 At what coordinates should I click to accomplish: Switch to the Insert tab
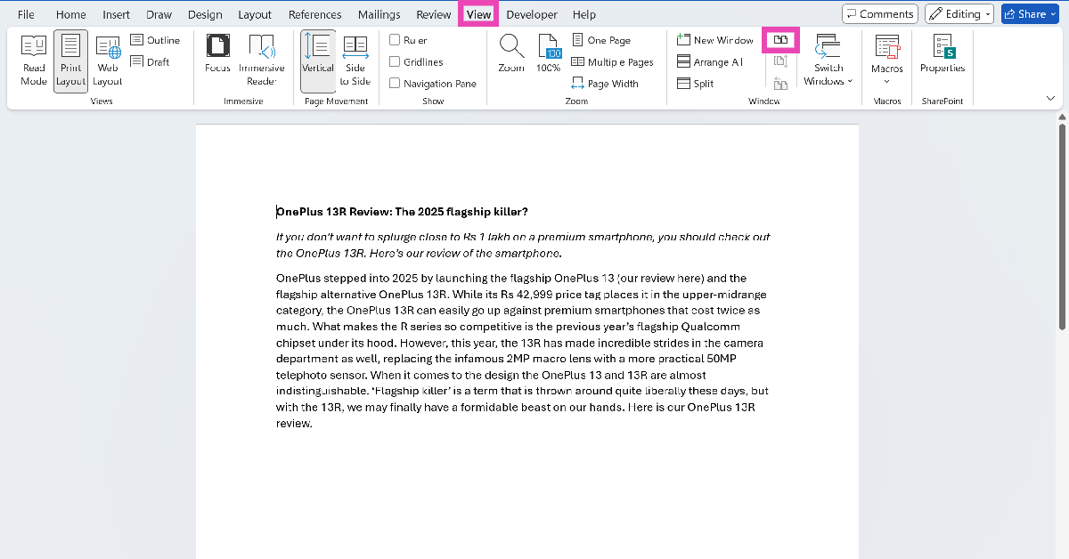point(117,14)
